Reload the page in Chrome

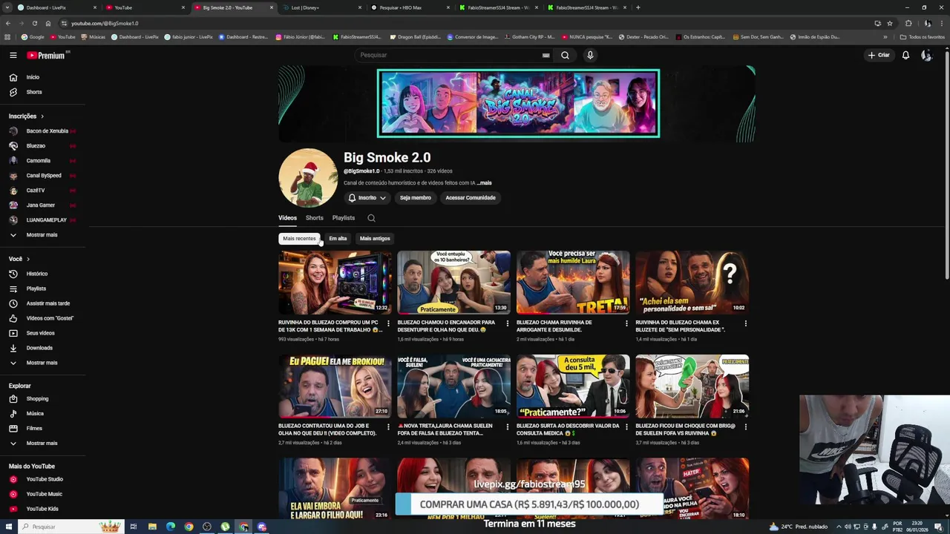coord(34,23)
